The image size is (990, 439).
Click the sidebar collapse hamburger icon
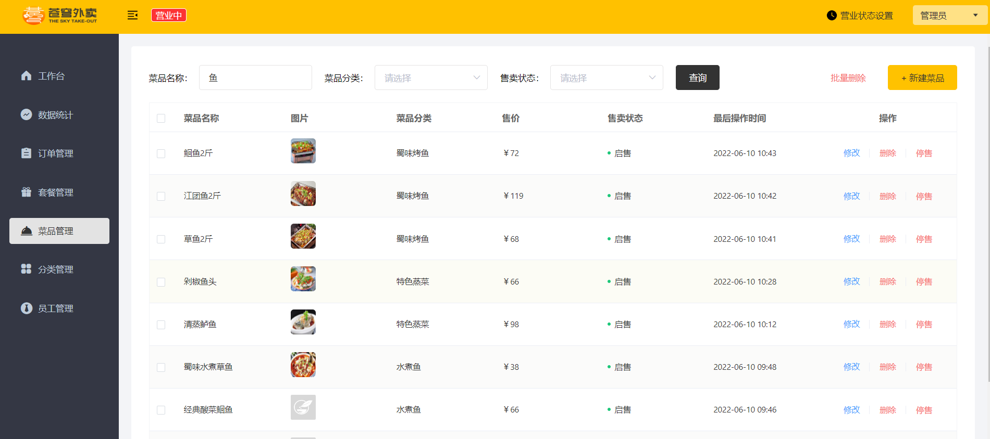pyautogui.click(x=132, y=16)
